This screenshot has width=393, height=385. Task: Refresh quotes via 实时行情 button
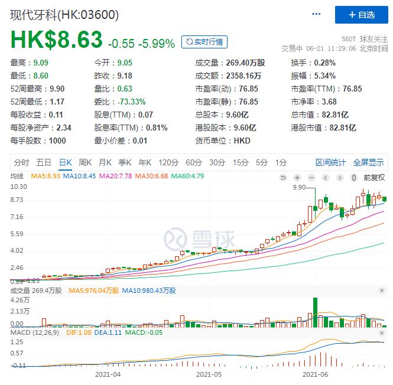[204, 42]
